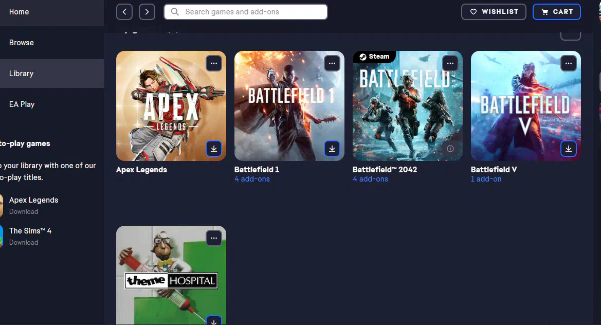The image size is (601, 325).
Task: Select The Sims 4 in free-to-play list
Action: tap(30, 231)
